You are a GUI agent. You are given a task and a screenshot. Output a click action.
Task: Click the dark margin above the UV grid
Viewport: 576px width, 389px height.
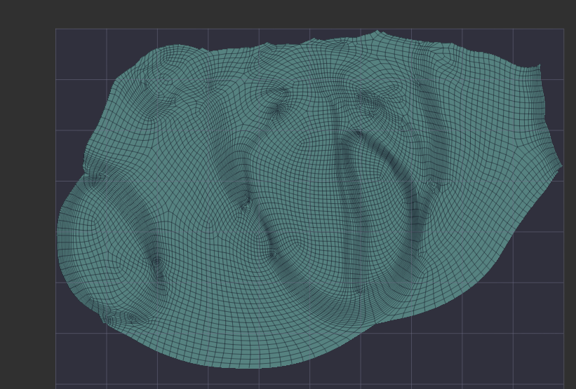click(281, 14)
